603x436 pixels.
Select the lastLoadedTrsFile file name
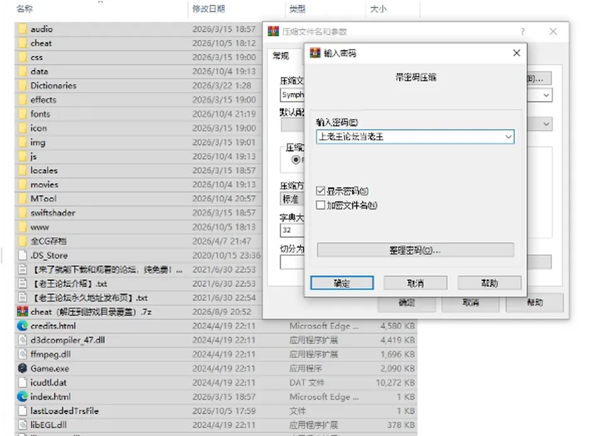click(x=65, y=411)
